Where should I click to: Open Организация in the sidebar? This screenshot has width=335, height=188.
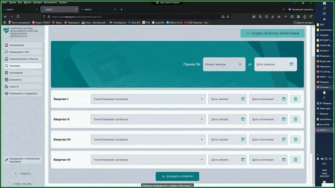click(23, 45)
